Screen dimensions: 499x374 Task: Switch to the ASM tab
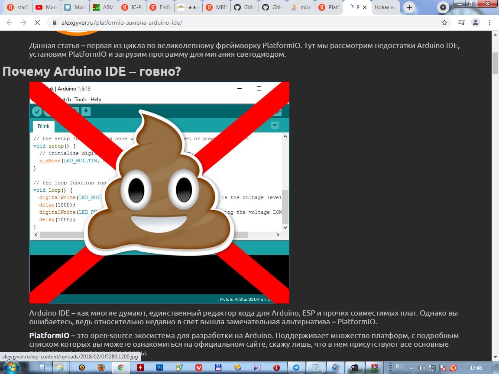pyautogui.click(x=104, y=7)
